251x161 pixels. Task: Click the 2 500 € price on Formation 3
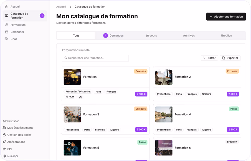(141, 129)
